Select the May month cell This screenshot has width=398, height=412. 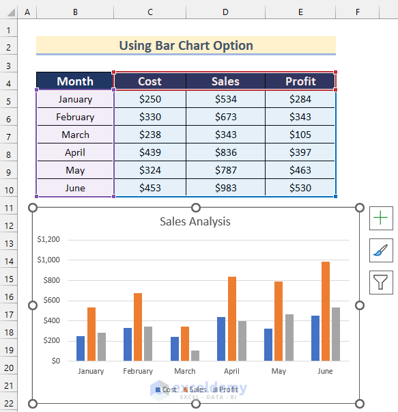[x=75, y=170]
